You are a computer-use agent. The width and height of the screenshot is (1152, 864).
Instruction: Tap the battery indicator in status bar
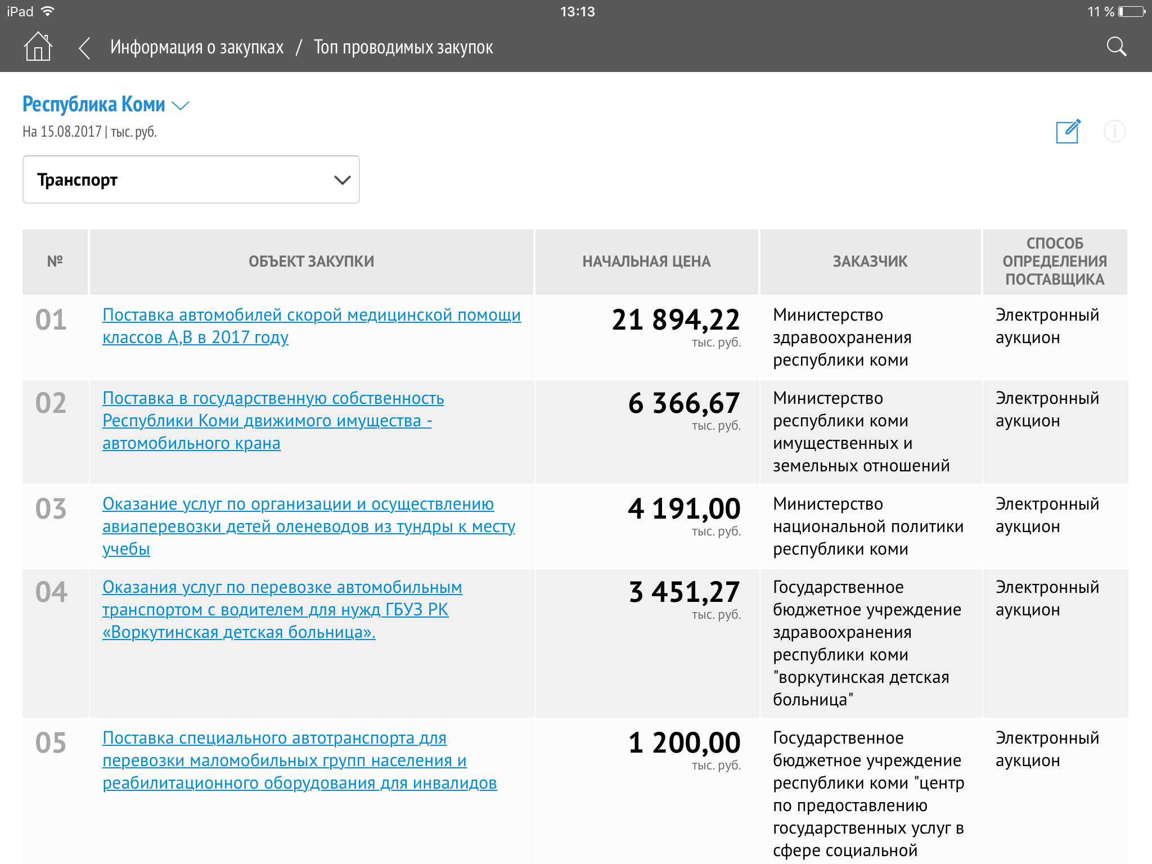pos(1132,11)
